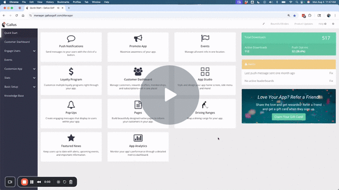339x190 pixels.
Task: Click the pencil edit icon in header
Action: (264, 24)
